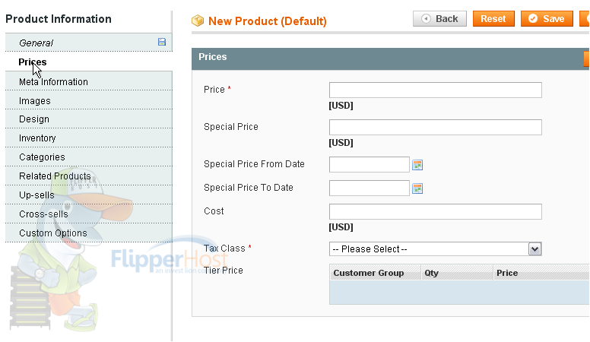Open calendar for Special Price To Date
Viewport: 590px width, 342px height.
(x=417, y=188)
